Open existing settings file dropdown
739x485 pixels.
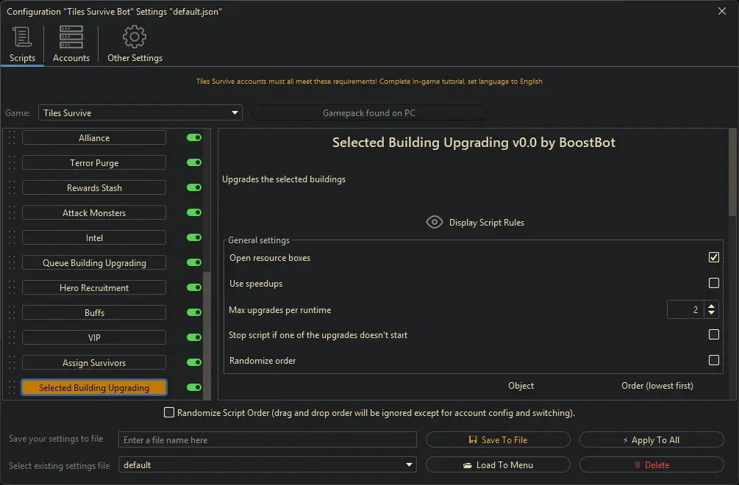410,465
